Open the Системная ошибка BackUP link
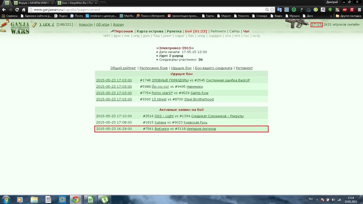The height and width of the screenshot is (204, 363). tap(228, 80)
